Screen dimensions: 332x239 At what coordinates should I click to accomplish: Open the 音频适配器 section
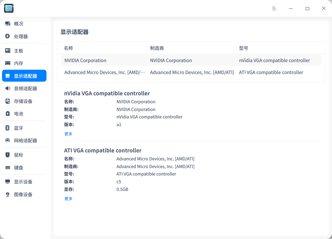[25, 88]
